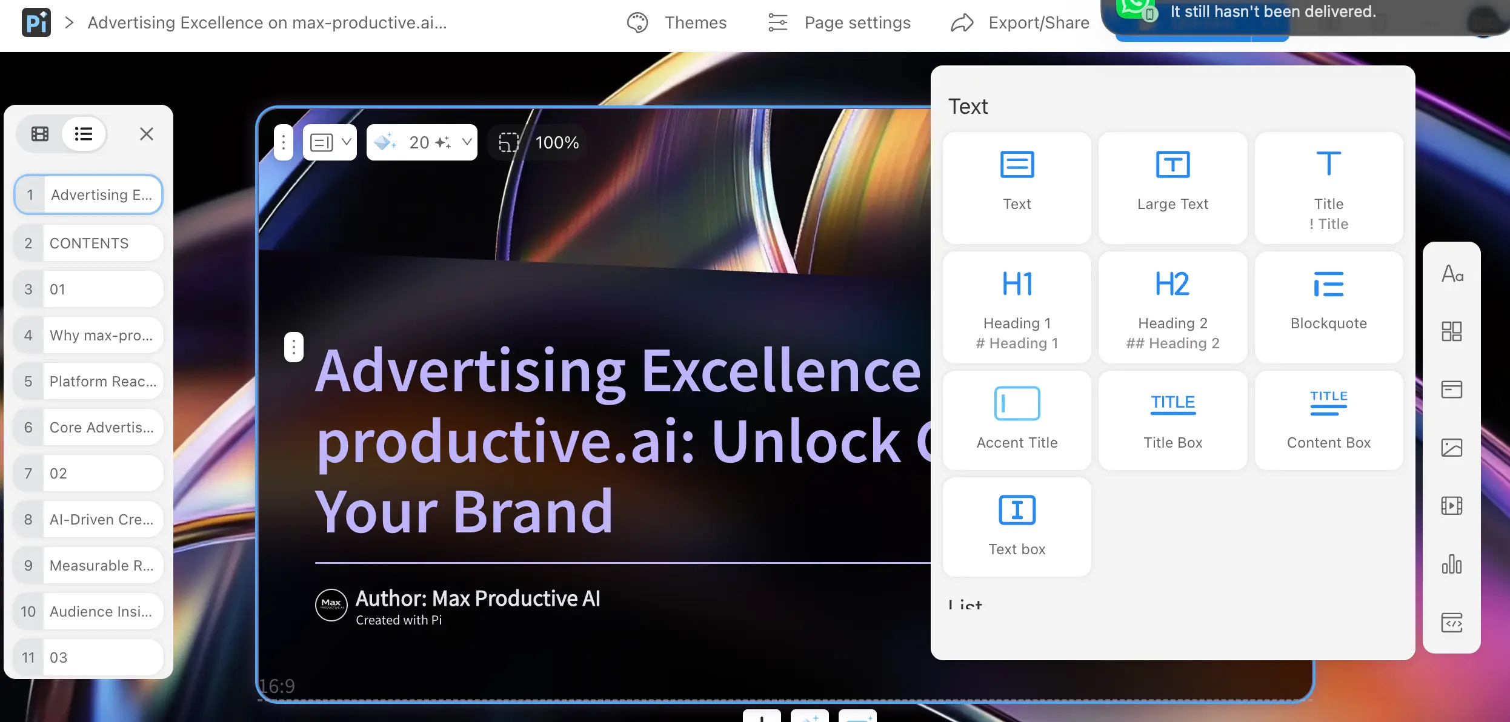1510x722 pixels.
Task: Select slide 11 titled 03
Action: [88, 657]
